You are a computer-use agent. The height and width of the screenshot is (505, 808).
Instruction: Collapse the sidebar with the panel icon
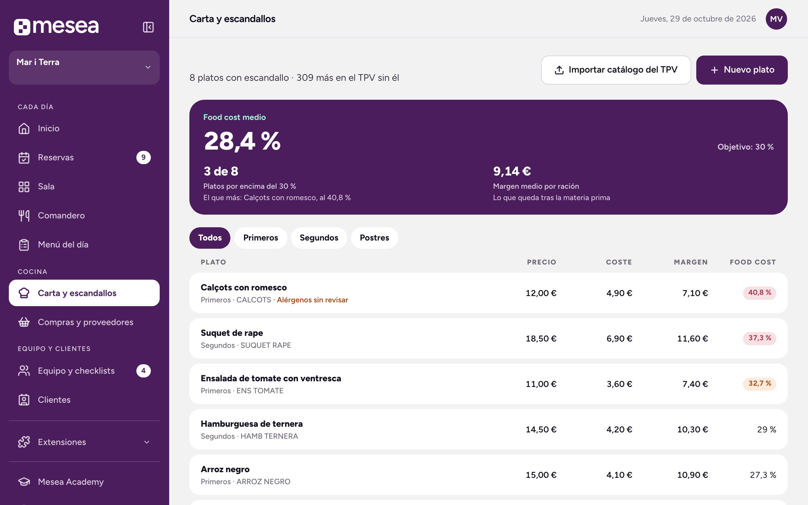[x=148, y=27]
